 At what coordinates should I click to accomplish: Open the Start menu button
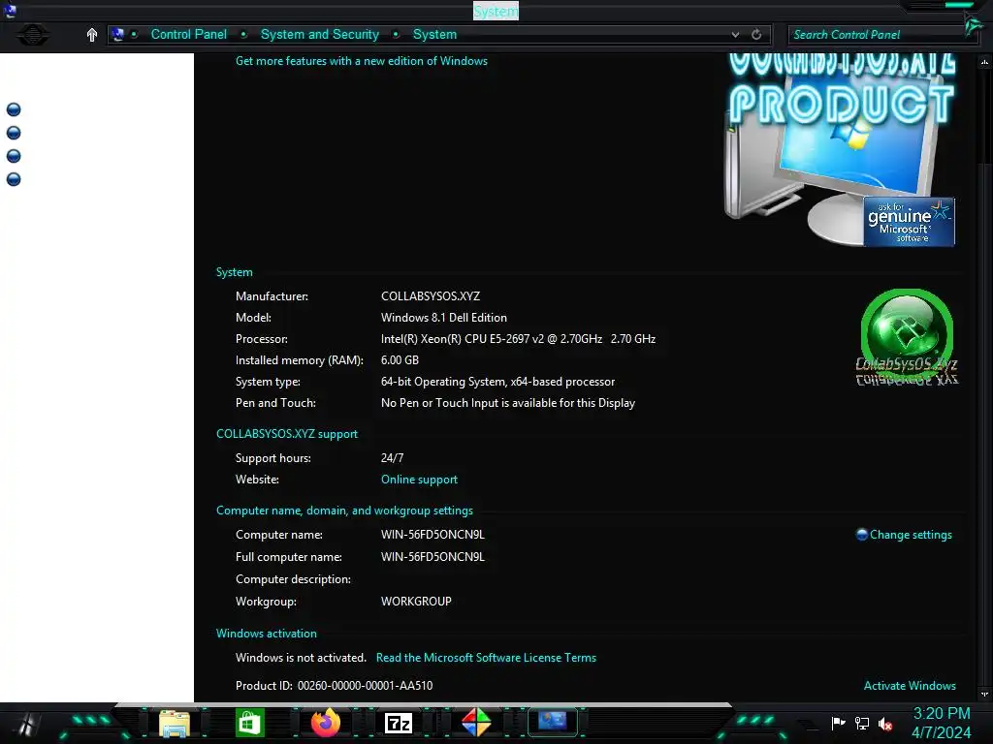(x=28, y=724)
